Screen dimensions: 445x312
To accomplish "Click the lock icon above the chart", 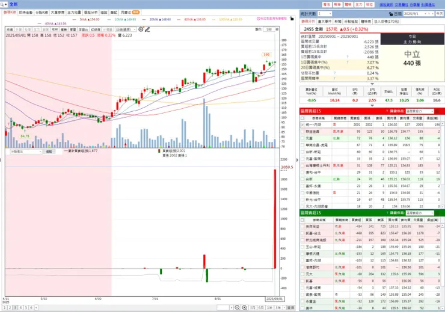I will pyautogui.click(x=292, y=19).
